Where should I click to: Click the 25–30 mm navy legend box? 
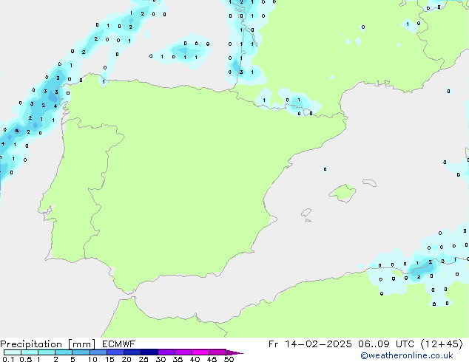point(149,352)
